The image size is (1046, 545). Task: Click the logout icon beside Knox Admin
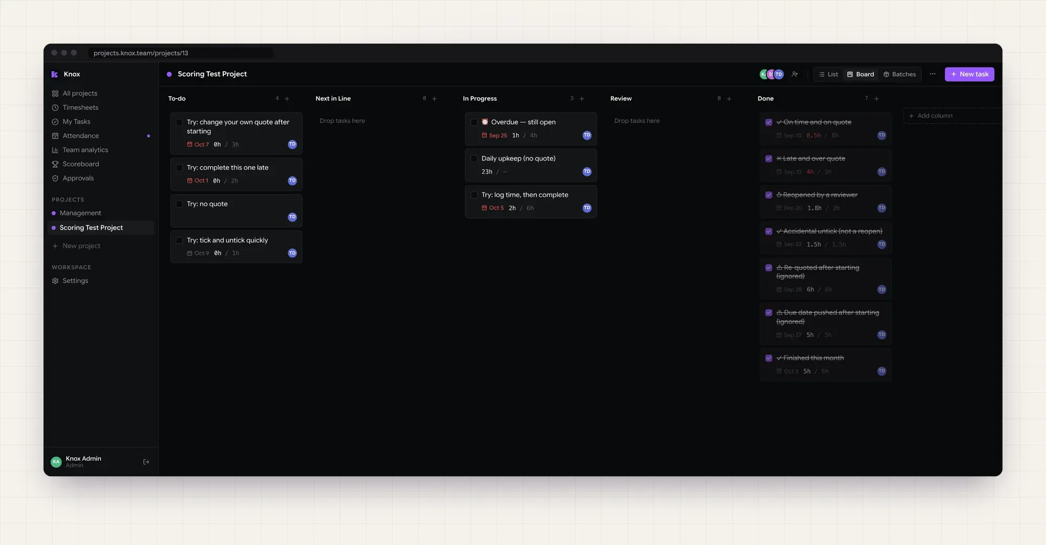(x=146, y=462)
